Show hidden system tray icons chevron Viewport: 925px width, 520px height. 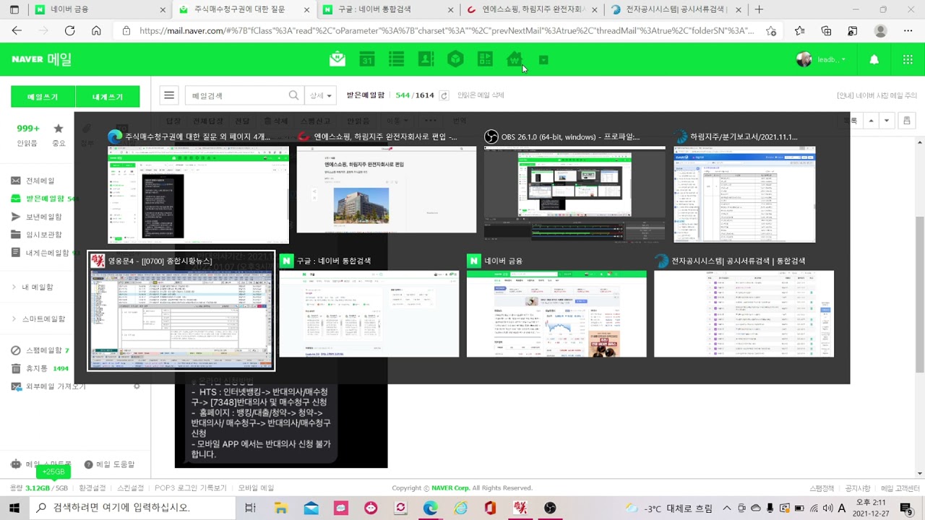[x=727, y=508]
